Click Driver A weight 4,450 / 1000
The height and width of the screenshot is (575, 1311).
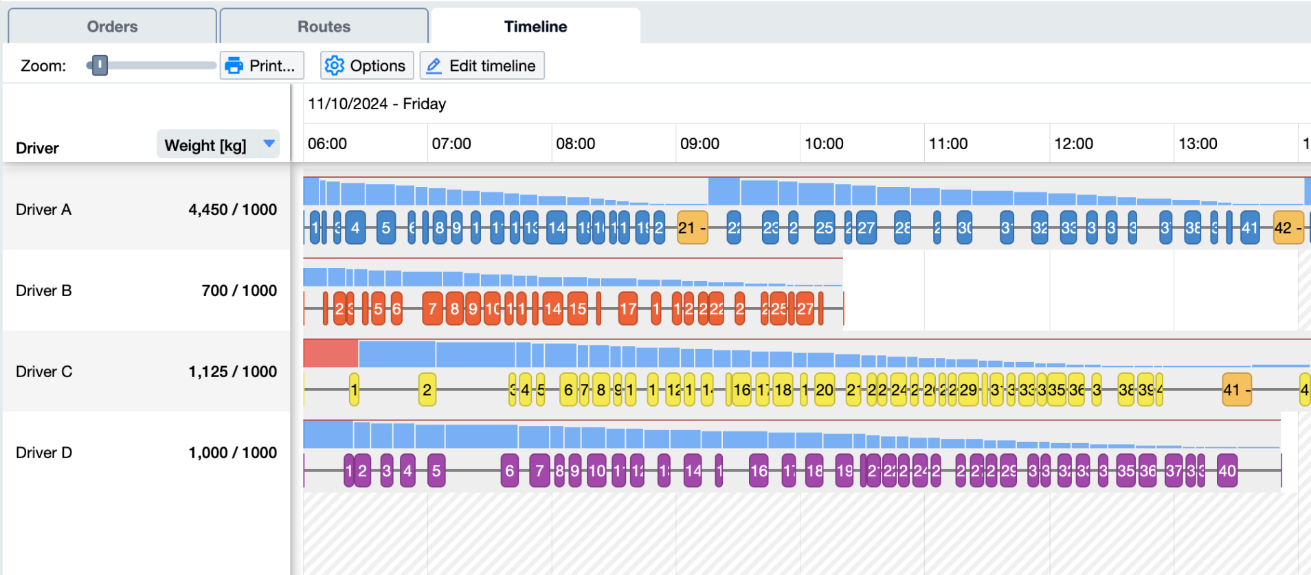[x=233, y=210]
